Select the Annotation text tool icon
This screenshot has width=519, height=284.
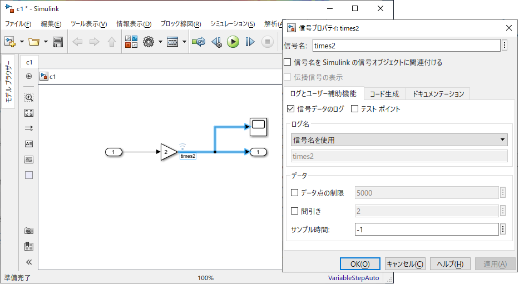click(29, 144)
